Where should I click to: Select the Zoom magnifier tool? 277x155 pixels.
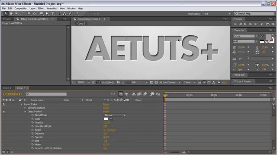point(16,13)
